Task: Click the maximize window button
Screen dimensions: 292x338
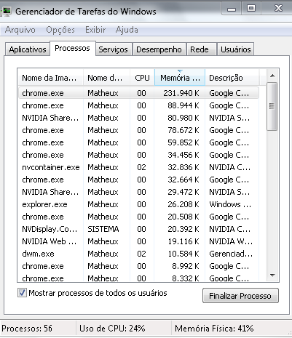Action: pyautogui.click(x=251, y=9)
